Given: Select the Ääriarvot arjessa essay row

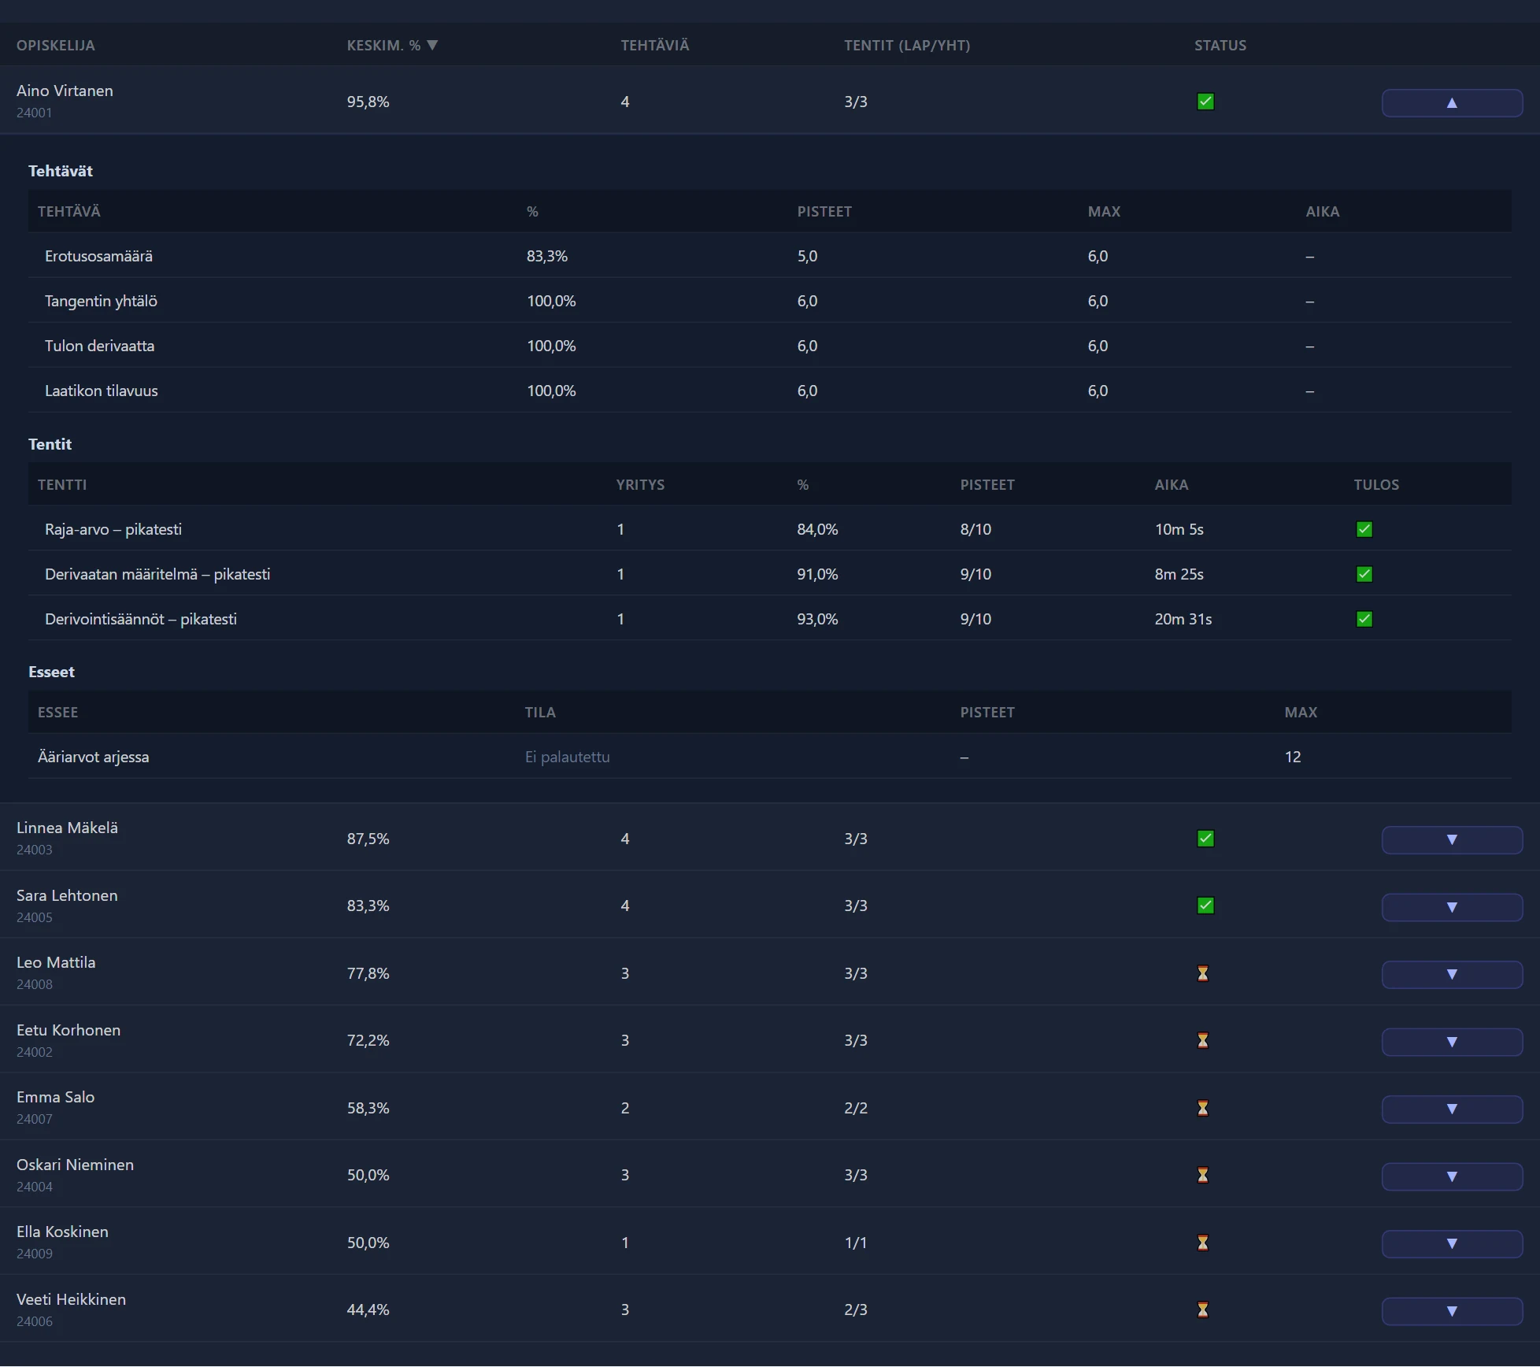Looking at the screenshot, I should 769,757.
